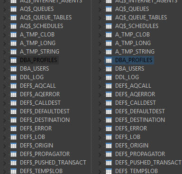Select DEF$_ORIGIN table in the left panel
Viewport: 182px width, 174px height.
[36, 146]
